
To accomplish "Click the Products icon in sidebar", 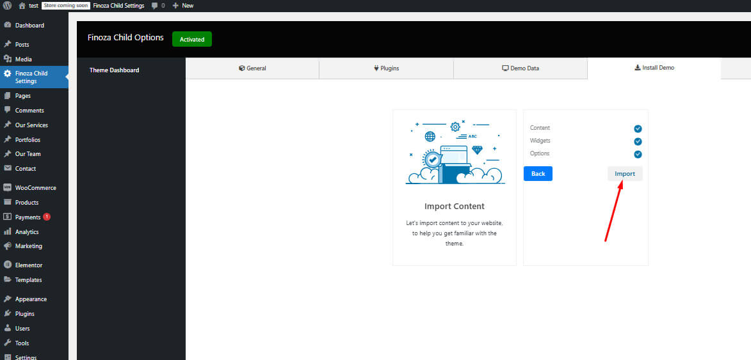I will [x=7, y=202].
